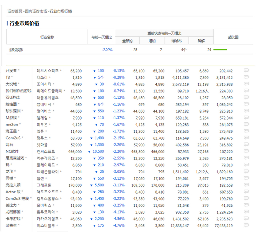Open the comment icon for the 龙图韩国 row
Viewport: 256px width, 232px height.
(246, 212)
